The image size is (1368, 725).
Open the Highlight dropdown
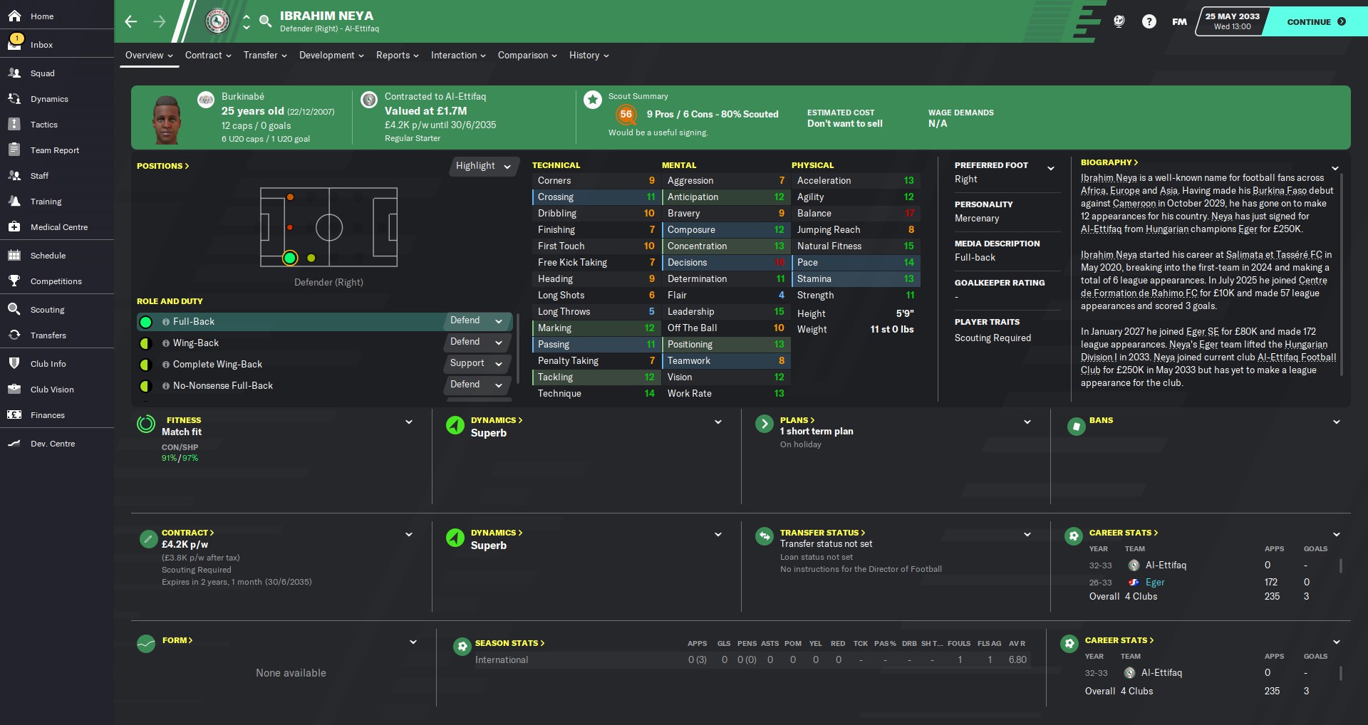pyautogui.click(x=484, y=166)
